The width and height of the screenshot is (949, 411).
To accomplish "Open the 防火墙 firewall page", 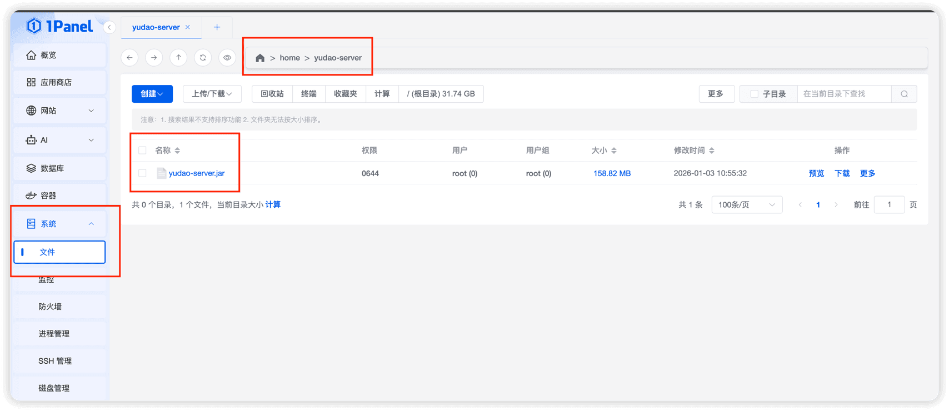I will tap(59, 307).
